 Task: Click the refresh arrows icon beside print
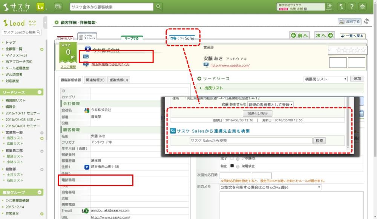(366, 21)
